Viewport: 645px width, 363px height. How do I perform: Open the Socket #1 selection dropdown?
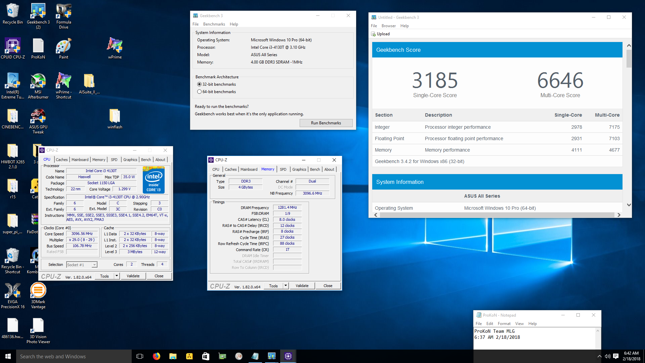coord(82,265)
